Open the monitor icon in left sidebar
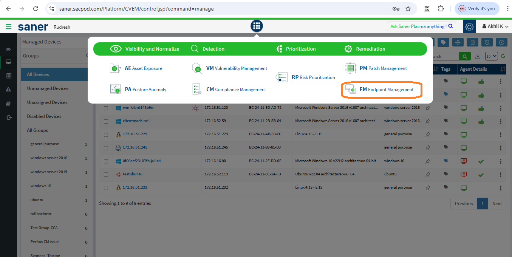Screen dimensions: 512x257 click(8, 62)
